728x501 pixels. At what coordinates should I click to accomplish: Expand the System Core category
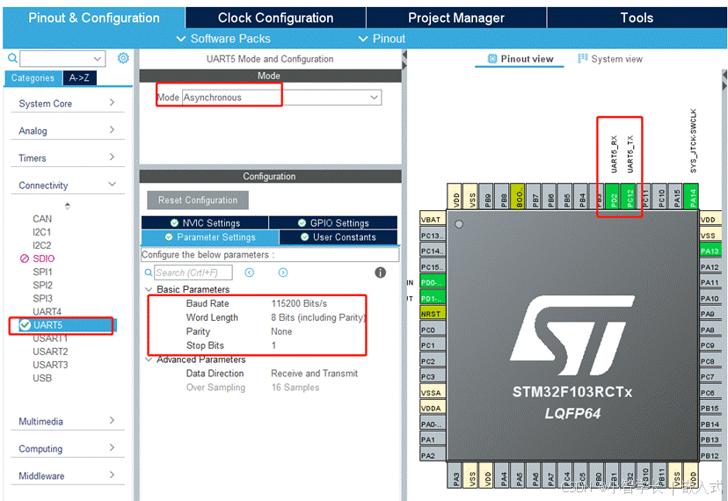coord(68,104)
